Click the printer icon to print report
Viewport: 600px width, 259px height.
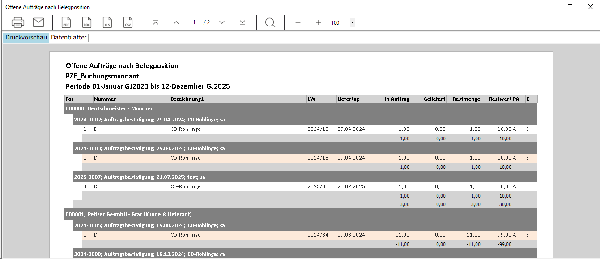[x=18, y=22]
